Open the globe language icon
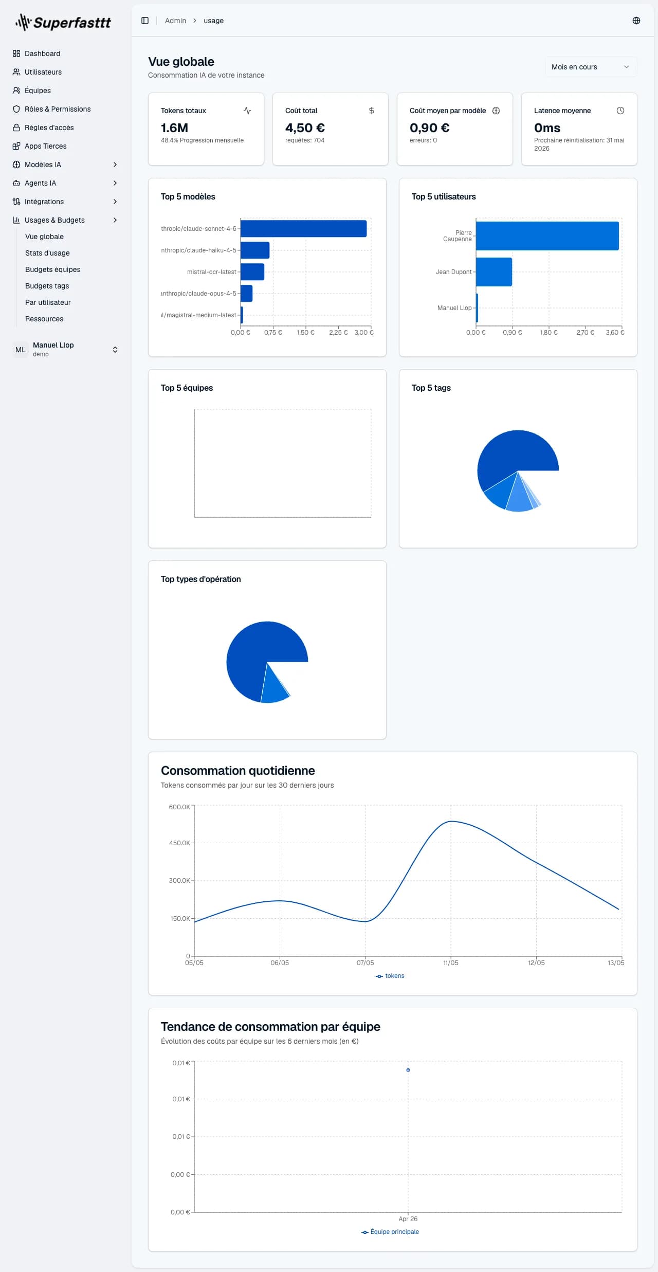The width and height of the screenshot is (658, 1272). click(636, 21)
